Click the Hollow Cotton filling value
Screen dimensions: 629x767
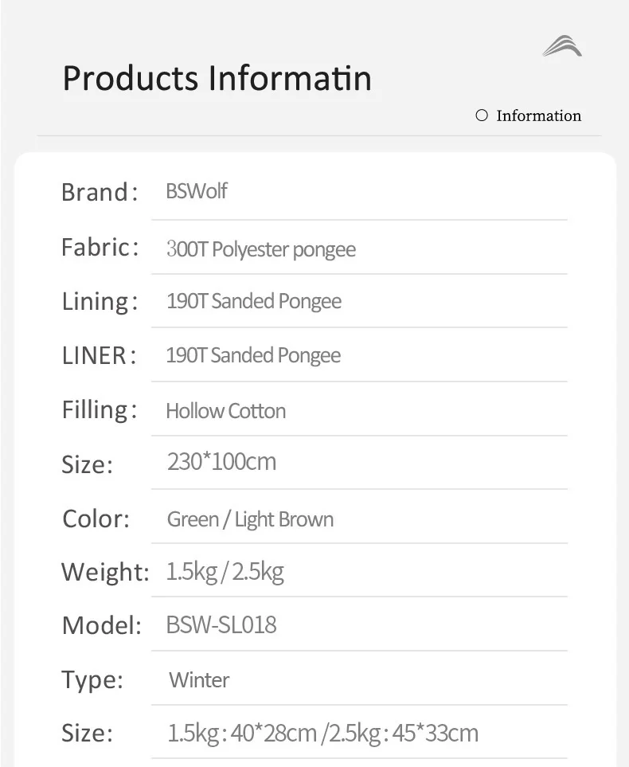[x=225, y=411]
